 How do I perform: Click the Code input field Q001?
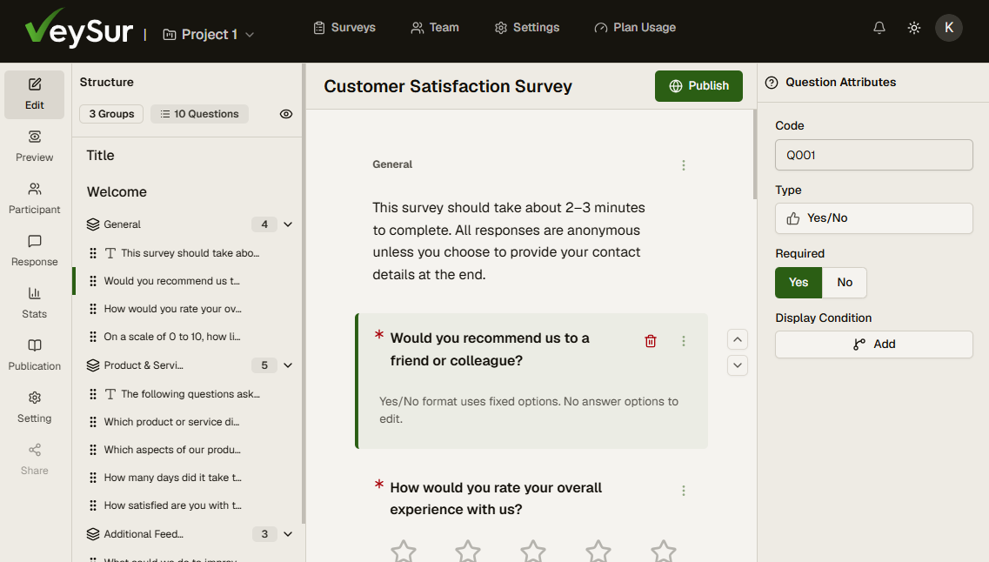click(873, 155)
